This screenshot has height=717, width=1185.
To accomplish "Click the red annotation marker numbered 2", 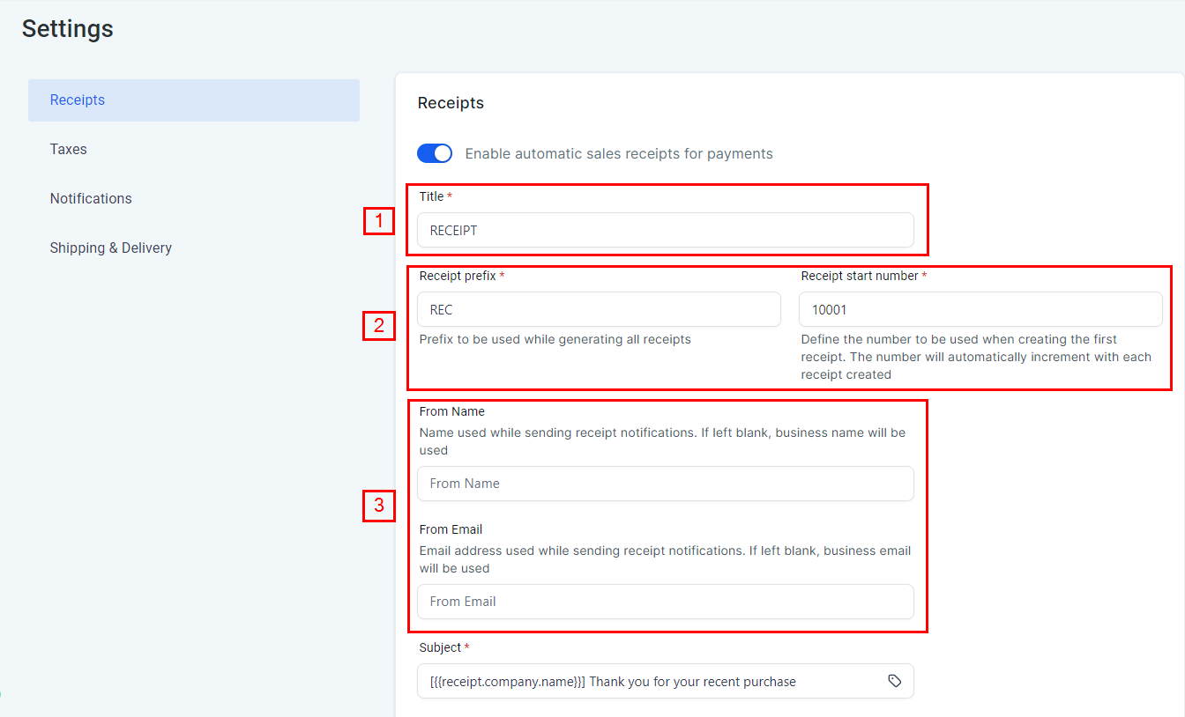I will (378, 326).
